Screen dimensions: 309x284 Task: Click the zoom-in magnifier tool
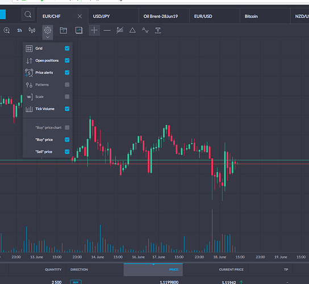click(6, 30)
